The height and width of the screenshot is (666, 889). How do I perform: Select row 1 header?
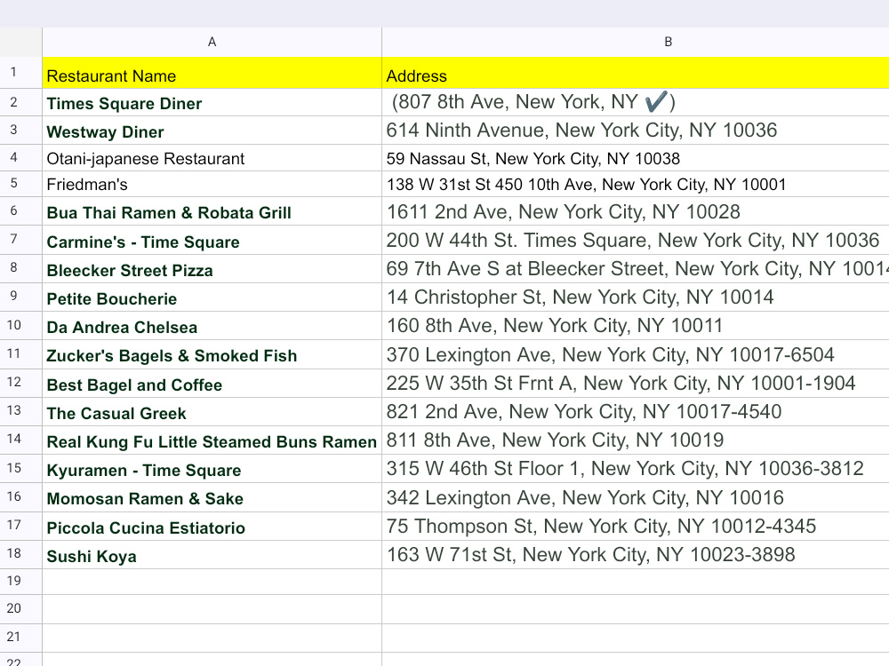pos(21,73)
